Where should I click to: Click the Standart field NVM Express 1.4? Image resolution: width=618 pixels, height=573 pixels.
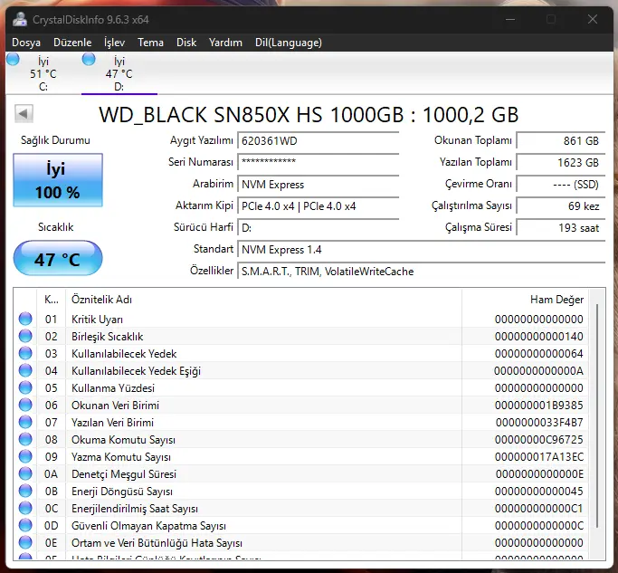tap(422, 249)
